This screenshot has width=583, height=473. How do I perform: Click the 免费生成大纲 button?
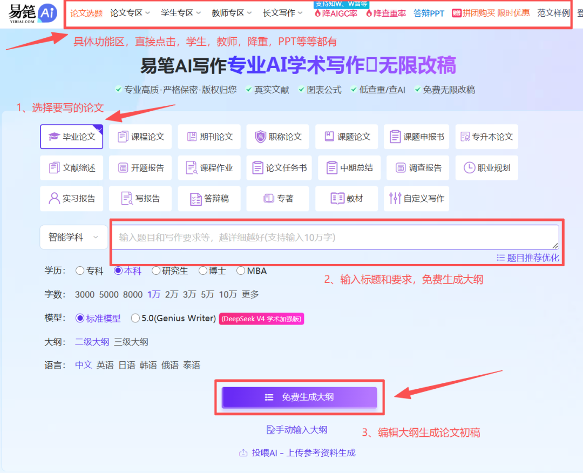pos(299,397)
